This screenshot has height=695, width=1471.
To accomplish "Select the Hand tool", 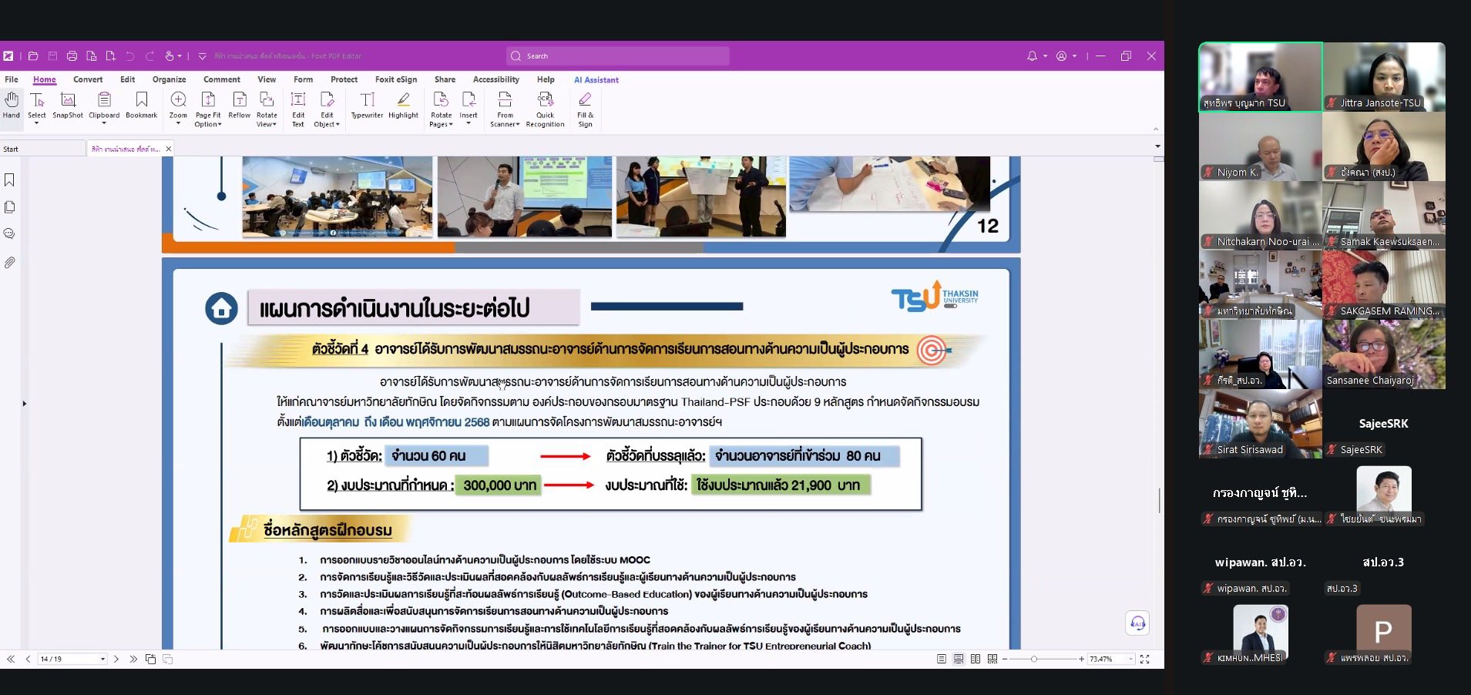I will pos(12,106).
